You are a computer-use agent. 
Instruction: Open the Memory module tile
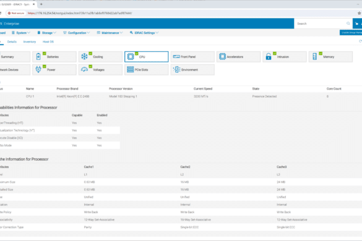tap(330, 57)
